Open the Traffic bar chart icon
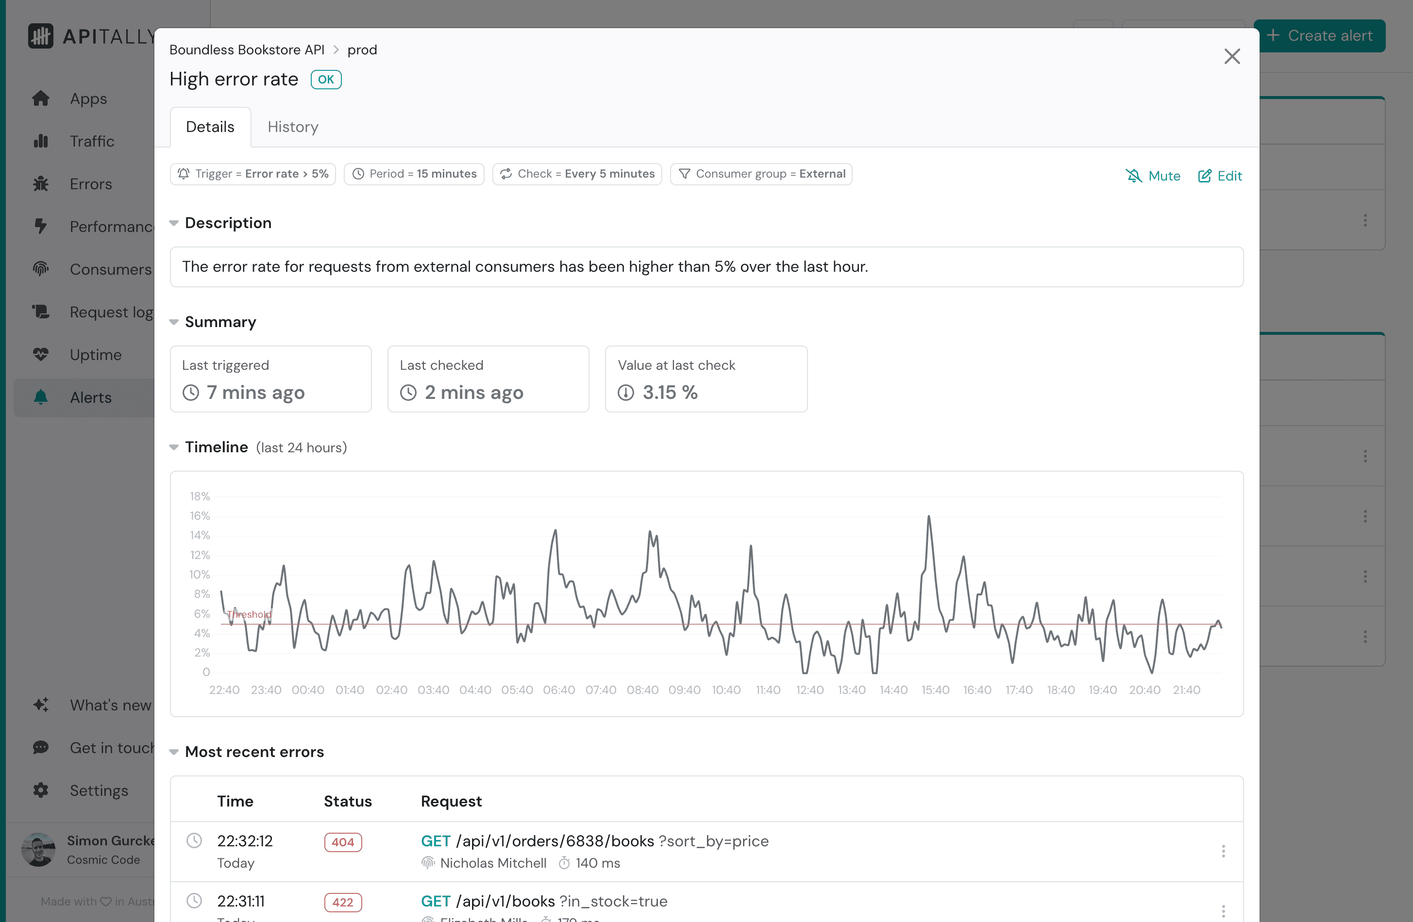 pos(40,141)
